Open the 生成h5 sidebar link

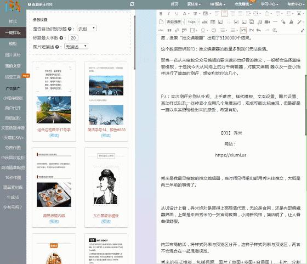coord(13,198)
